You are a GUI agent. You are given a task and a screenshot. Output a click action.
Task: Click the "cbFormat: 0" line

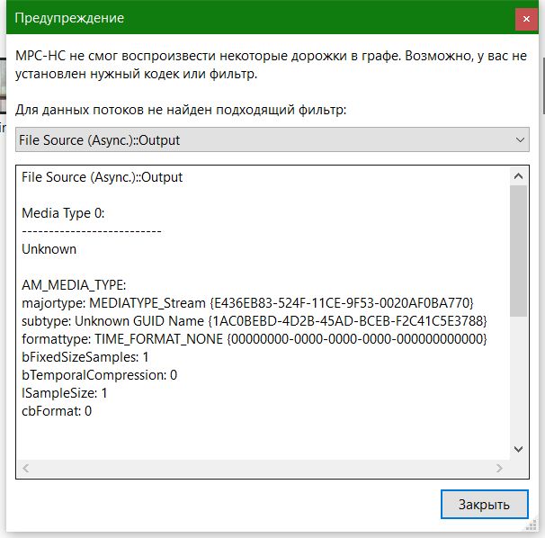coord(57,411)
